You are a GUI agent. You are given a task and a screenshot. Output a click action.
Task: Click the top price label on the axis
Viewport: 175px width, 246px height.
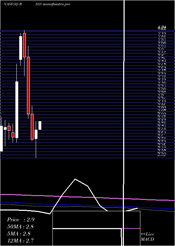click(x=162, y=28)
